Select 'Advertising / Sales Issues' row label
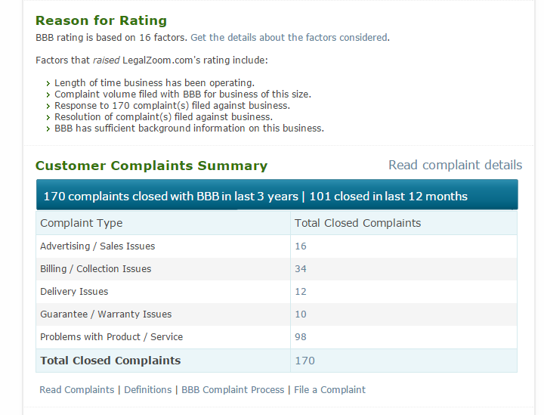 point(97,246)
